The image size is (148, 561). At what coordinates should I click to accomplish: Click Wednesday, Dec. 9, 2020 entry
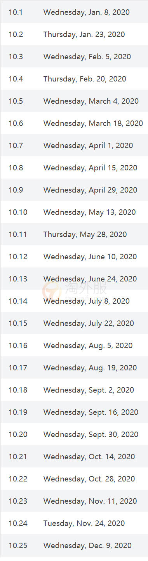point(87,545)
